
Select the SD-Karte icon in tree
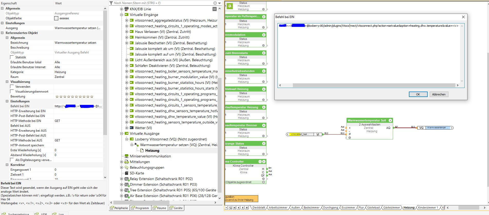(126, 173)
